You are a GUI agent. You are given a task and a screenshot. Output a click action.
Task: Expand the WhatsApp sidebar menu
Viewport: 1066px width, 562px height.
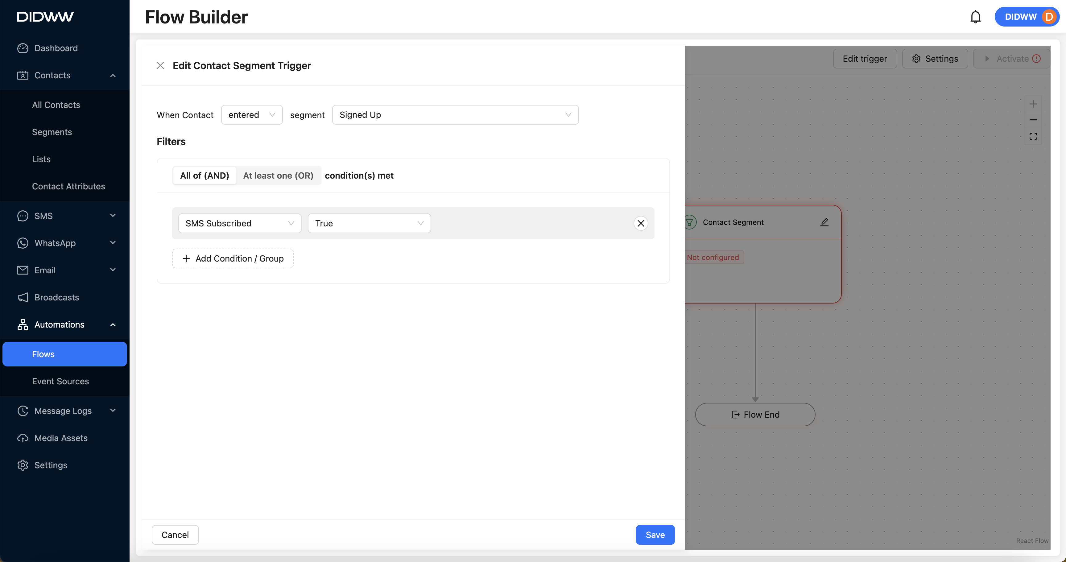tap(66, 243)
